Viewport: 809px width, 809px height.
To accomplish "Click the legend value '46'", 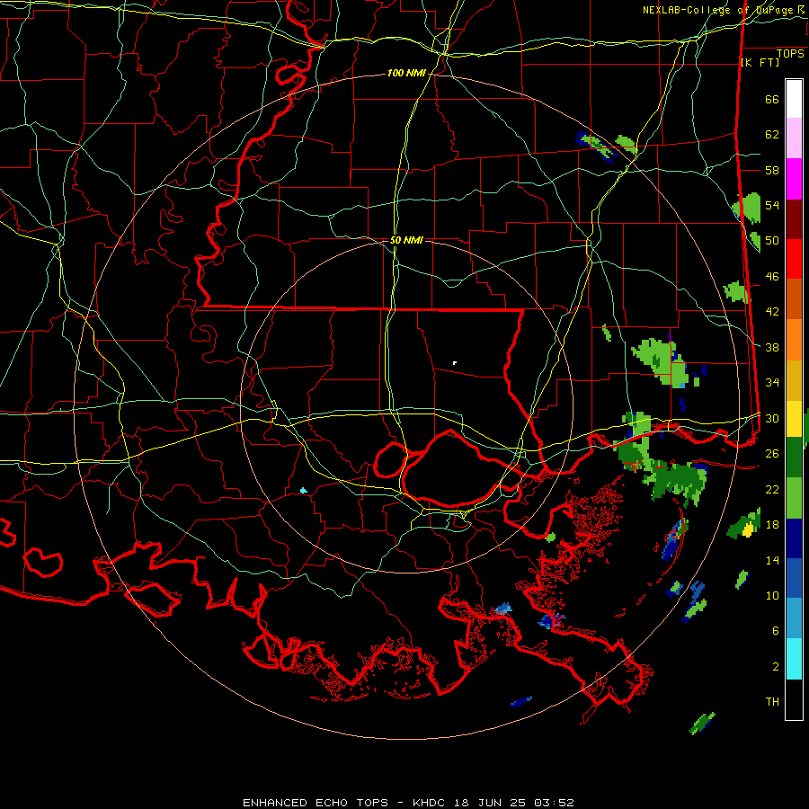I will pos(772,277).
